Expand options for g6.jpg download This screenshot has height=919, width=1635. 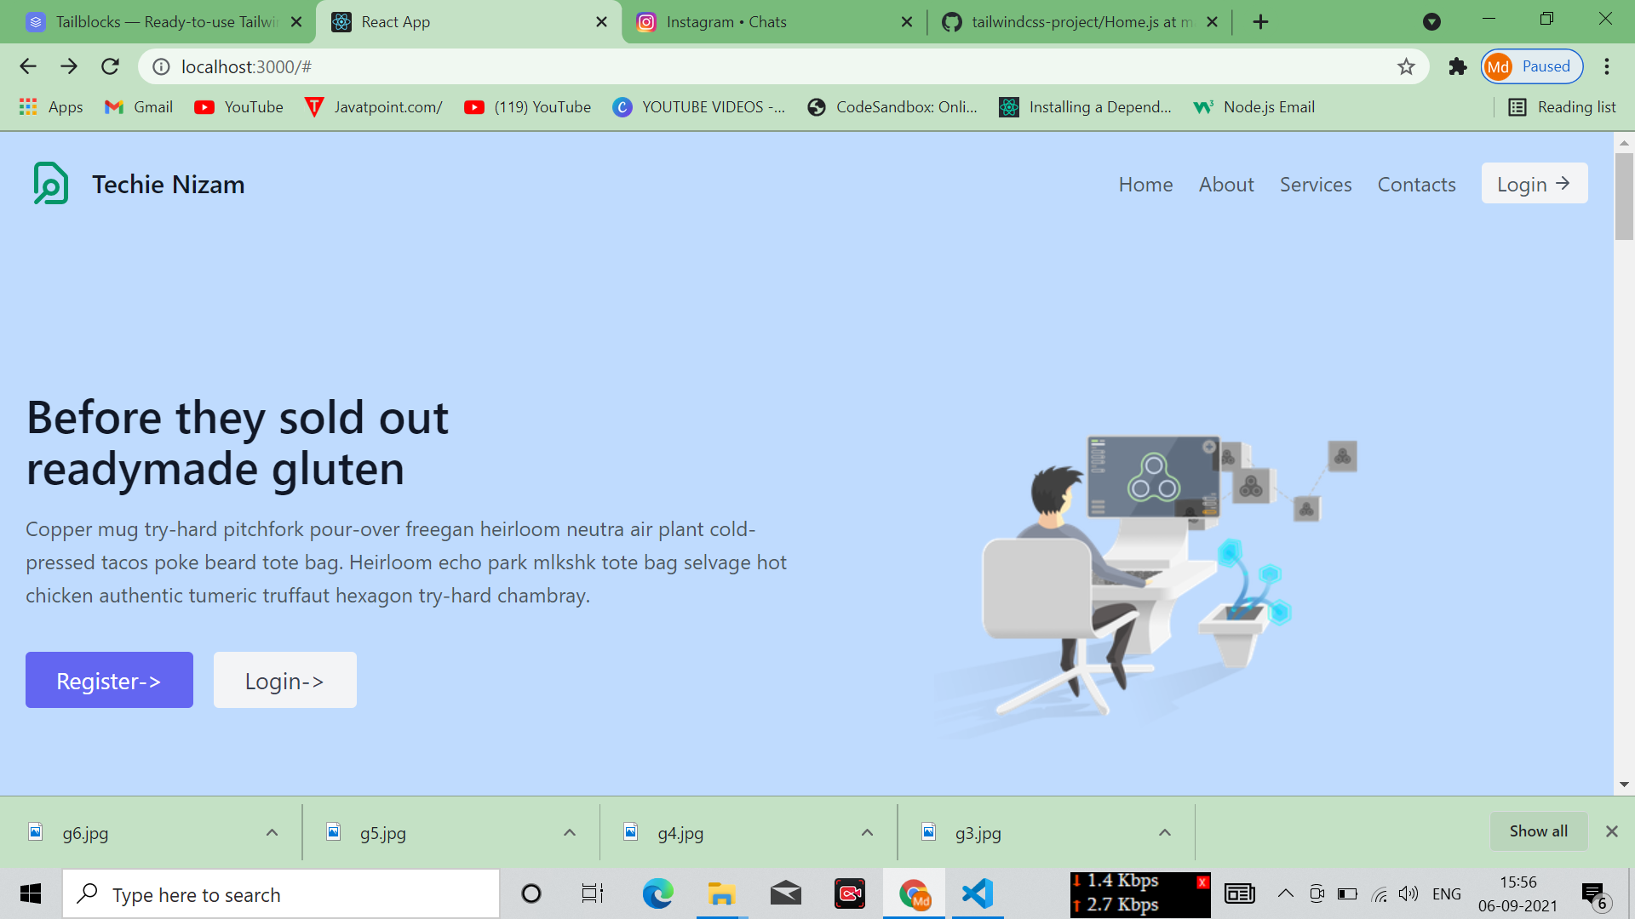[x=272, y=832]
